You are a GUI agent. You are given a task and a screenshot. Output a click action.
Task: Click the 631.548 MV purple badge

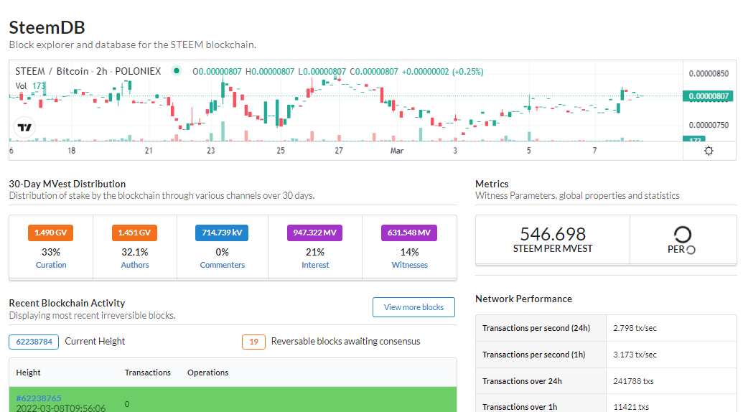409,233
